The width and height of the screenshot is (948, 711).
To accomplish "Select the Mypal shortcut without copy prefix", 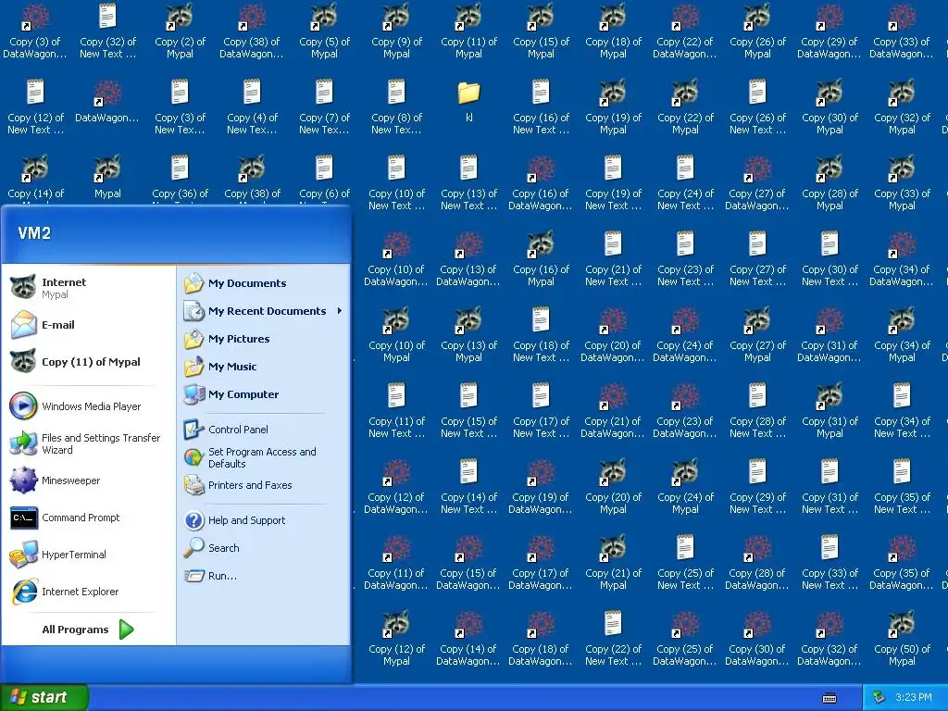I will pos(107,178).
